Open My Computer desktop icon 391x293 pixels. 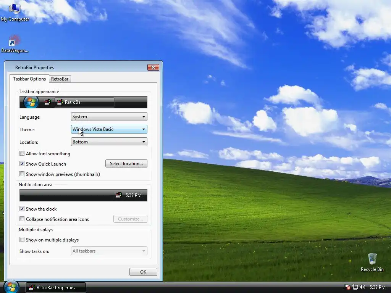pos(15,12)
